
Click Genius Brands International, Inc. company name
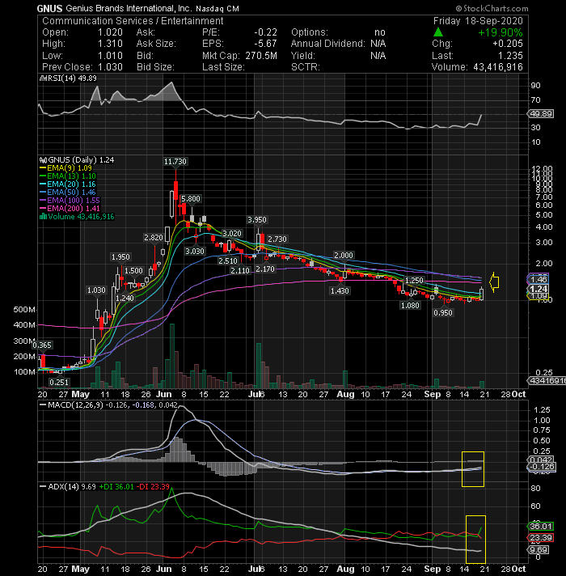129,8
